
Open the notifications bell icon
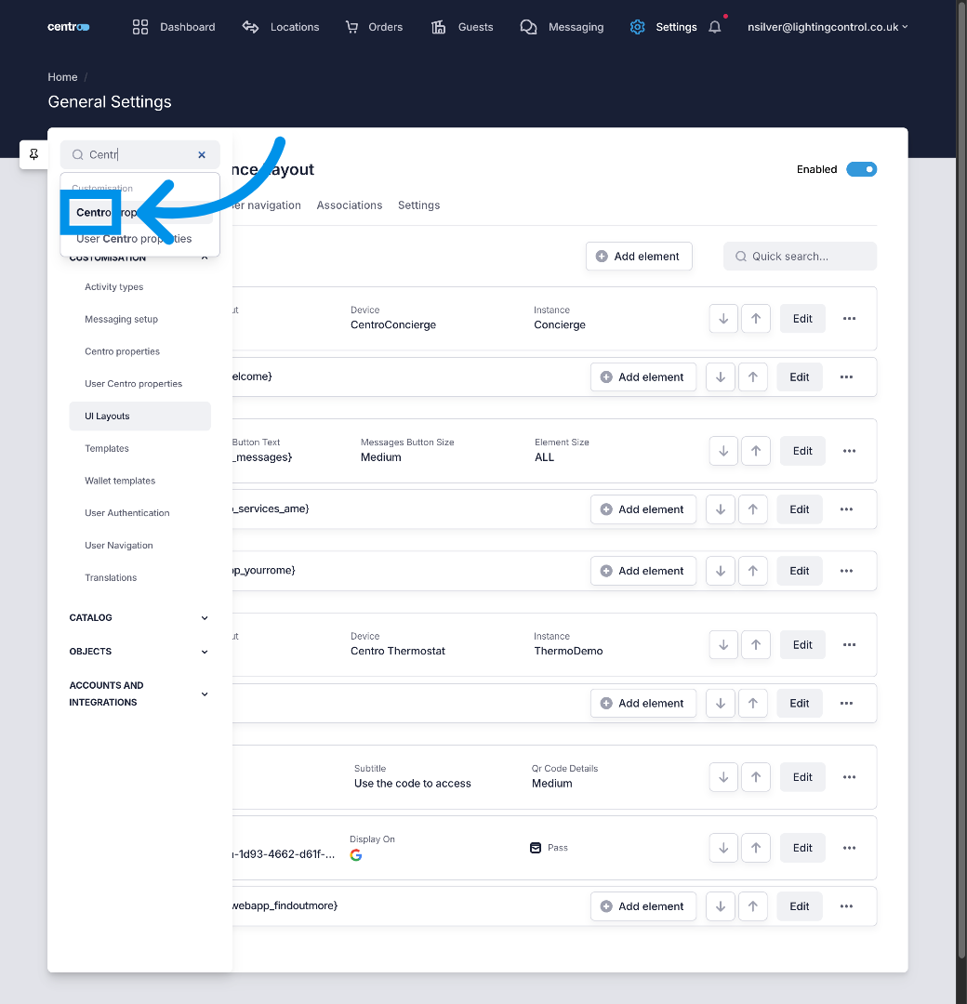pyautogui.click(x=714, y=27)
